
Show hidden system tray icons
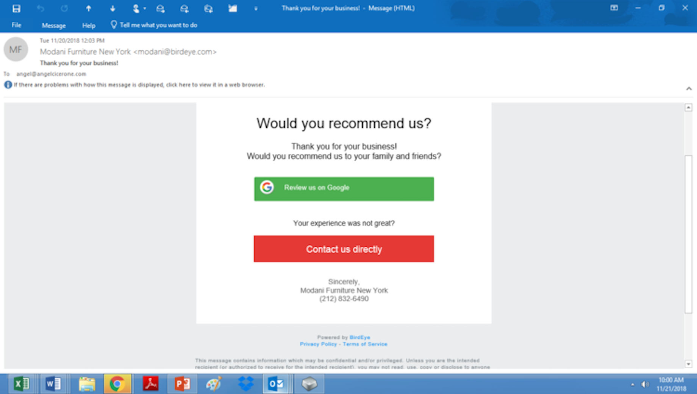632,385
